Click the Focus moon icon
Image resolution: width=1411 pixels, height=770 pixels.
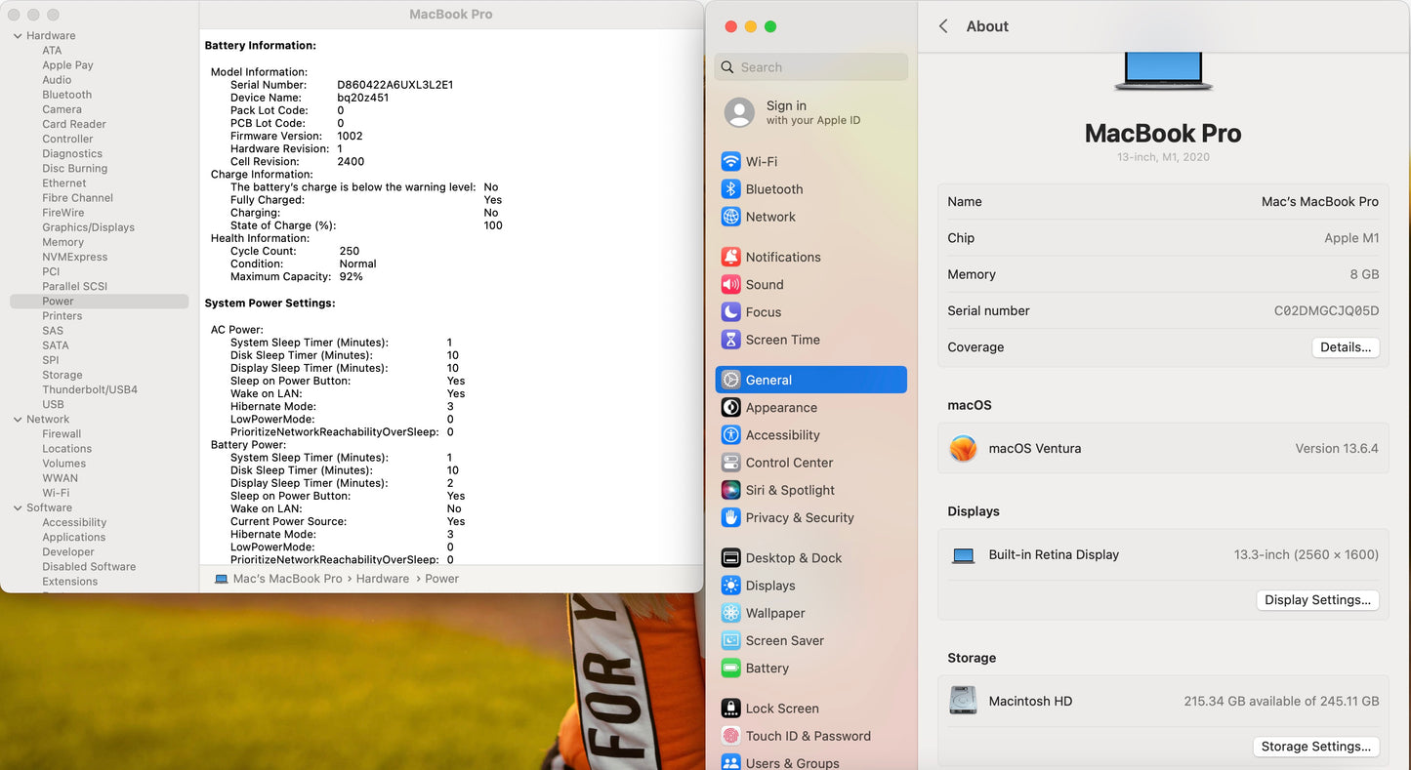730,312
